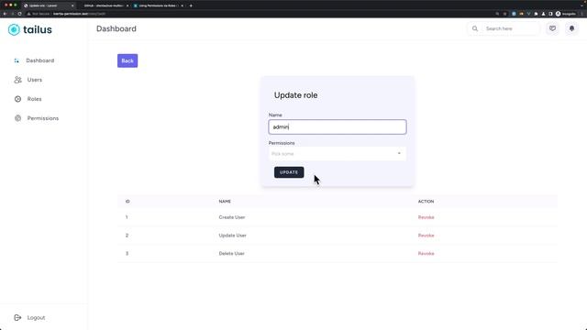Click the search magnifier icon
The width and height of the screenshot is (587, 330).
click(x=475, y=28)
